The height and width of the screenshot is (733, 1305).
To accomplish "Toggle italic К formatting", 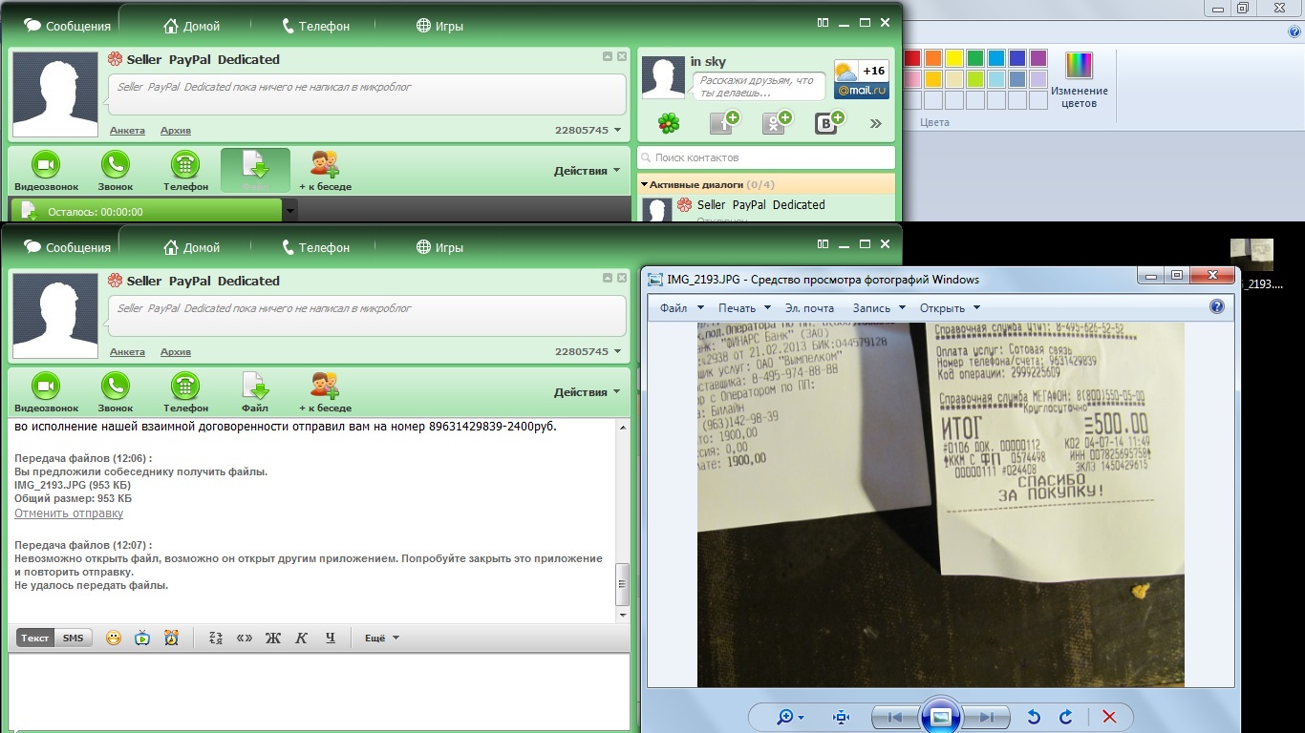I will tap(302, 638).
